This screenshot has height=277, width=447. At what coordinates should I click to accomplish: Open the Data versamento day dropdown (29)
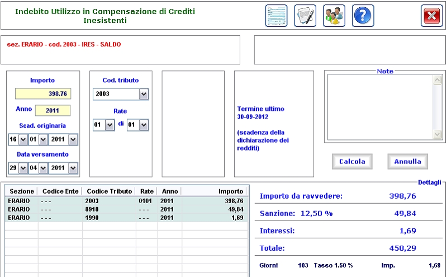click(23, 168)
